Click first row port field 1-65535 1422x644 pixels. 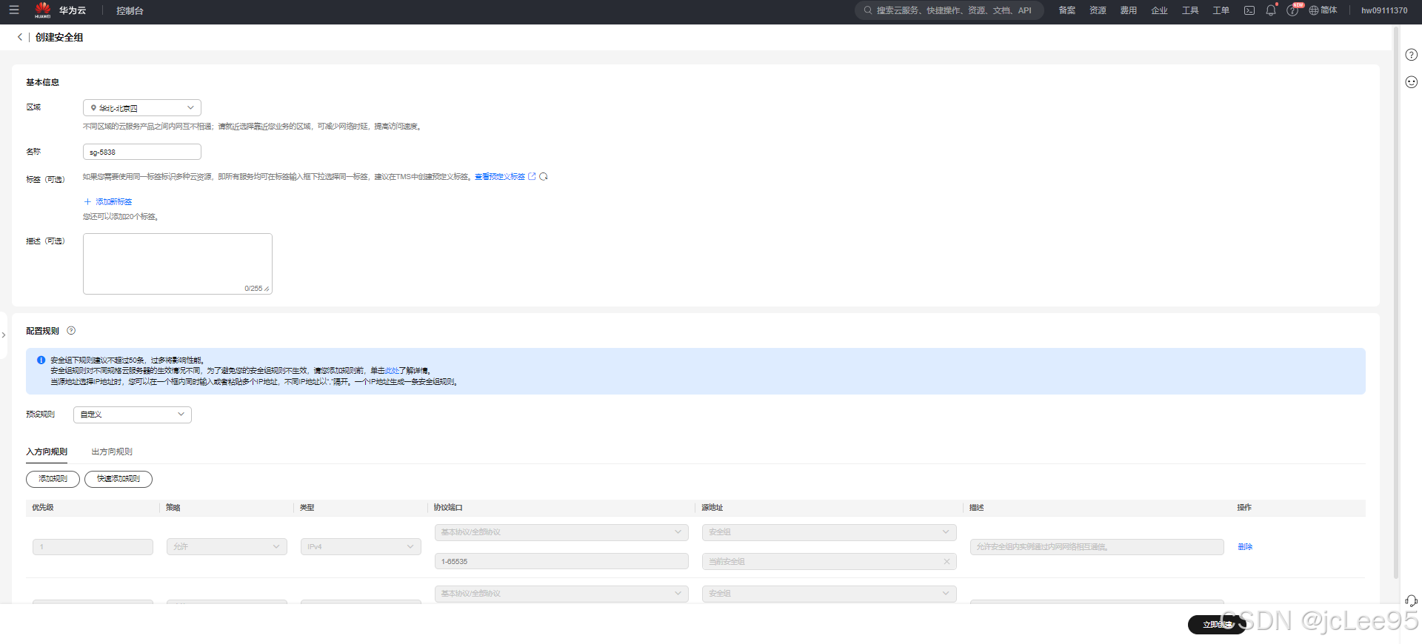[561, 562]
